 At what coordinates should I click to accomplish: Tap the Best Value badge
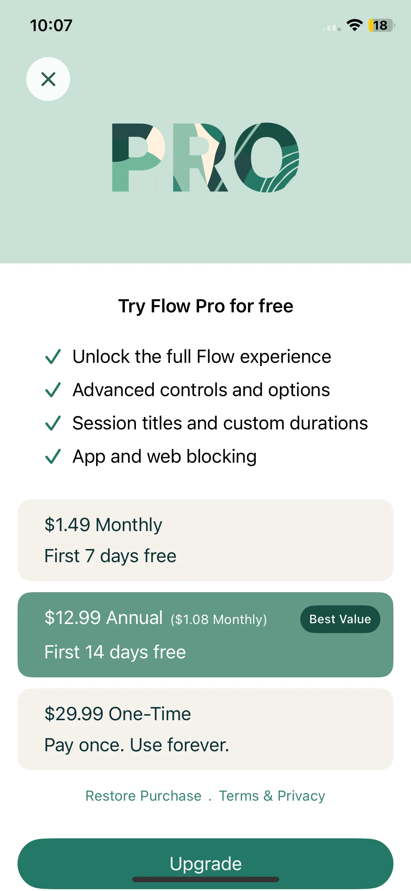340,619
